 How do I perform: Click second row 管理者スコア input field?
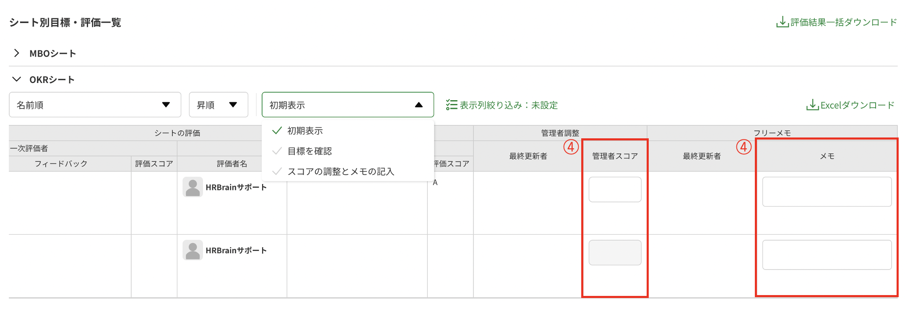click(615, 253)
